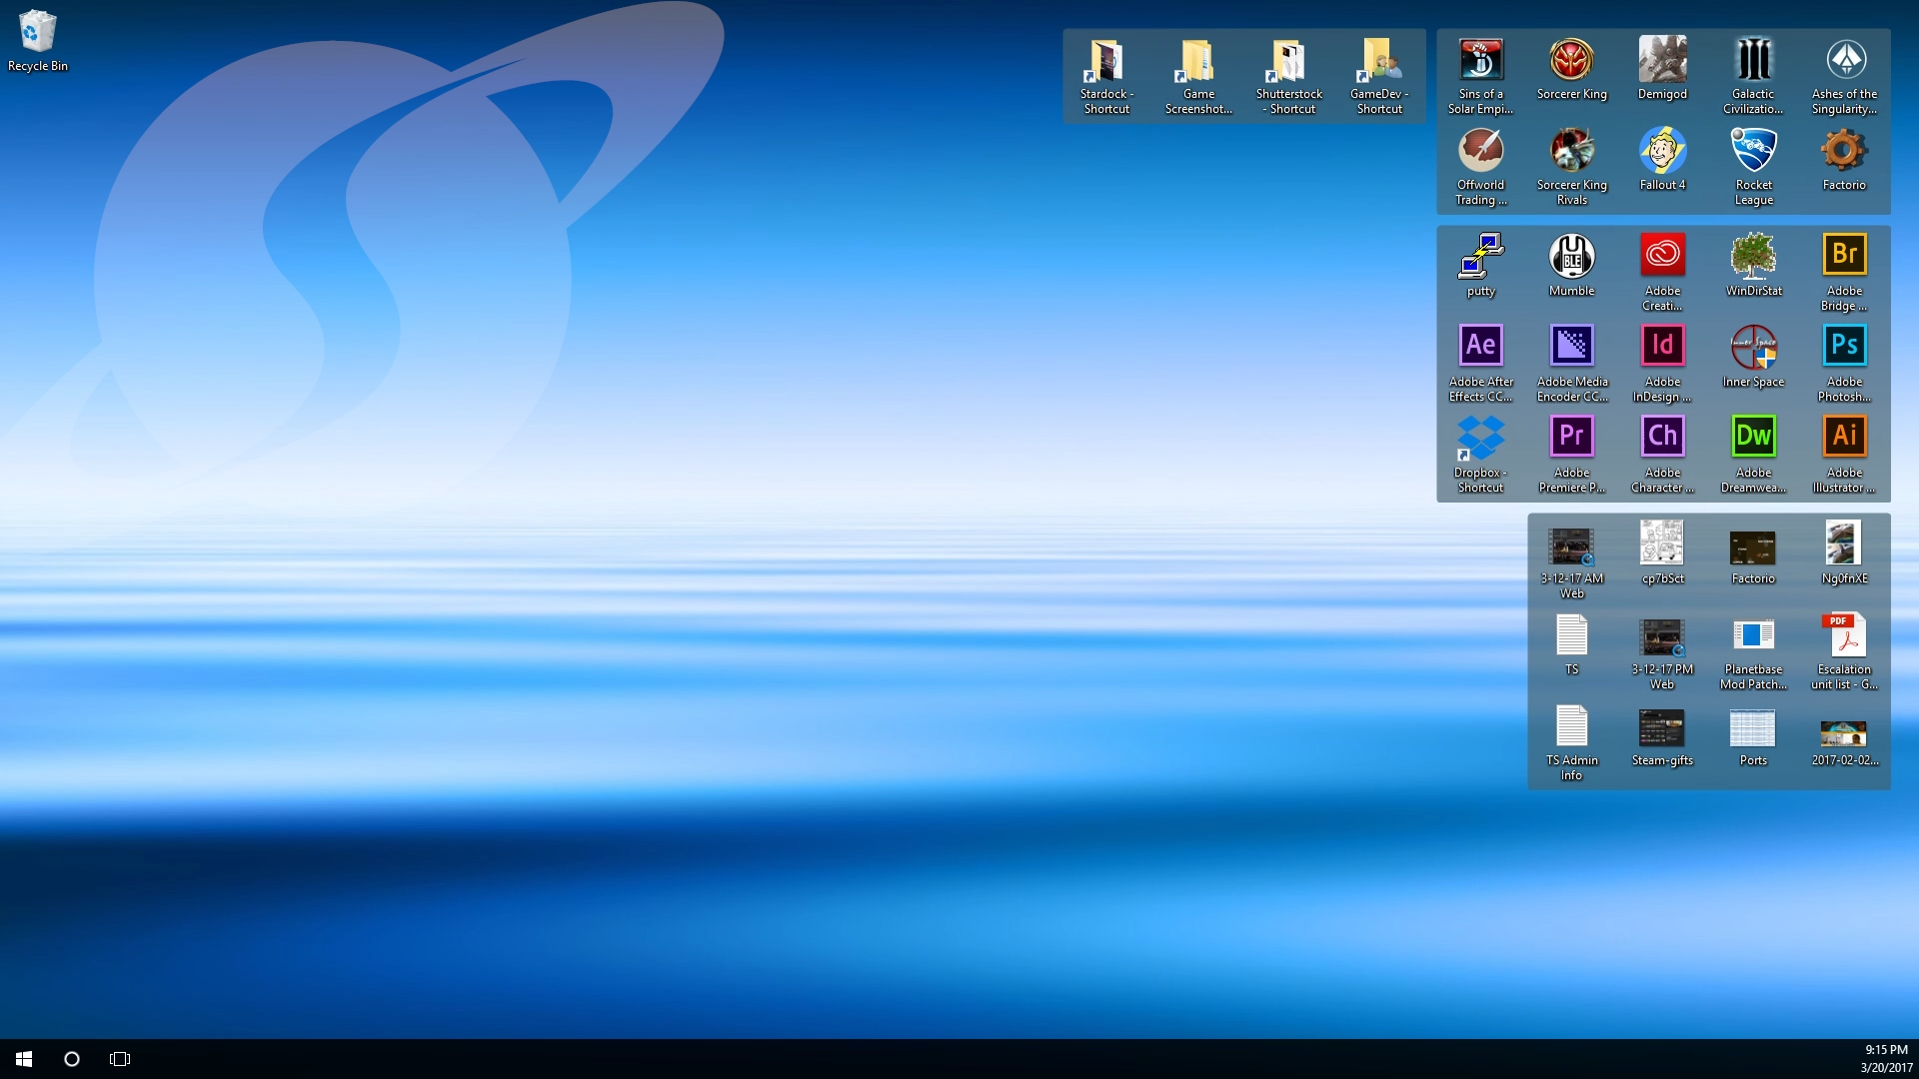Click the Escalation unit list PDF file
The width and height of the screenshot is (1919, 1079).
pyautogui.click(x=1844, y=635)
